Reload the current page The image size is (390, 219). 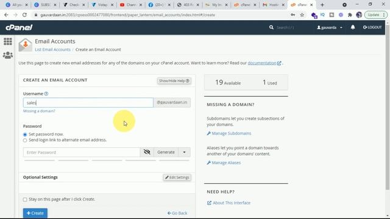tap(24, 15)
